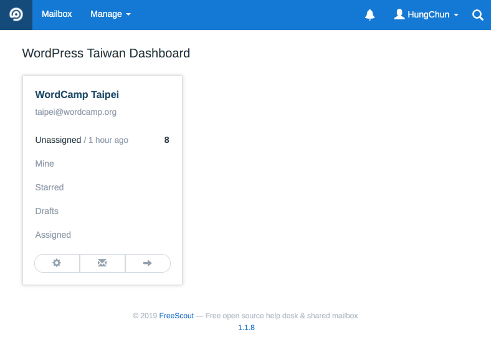Click the WordPress Taiwan Dashboard heading

106,53
